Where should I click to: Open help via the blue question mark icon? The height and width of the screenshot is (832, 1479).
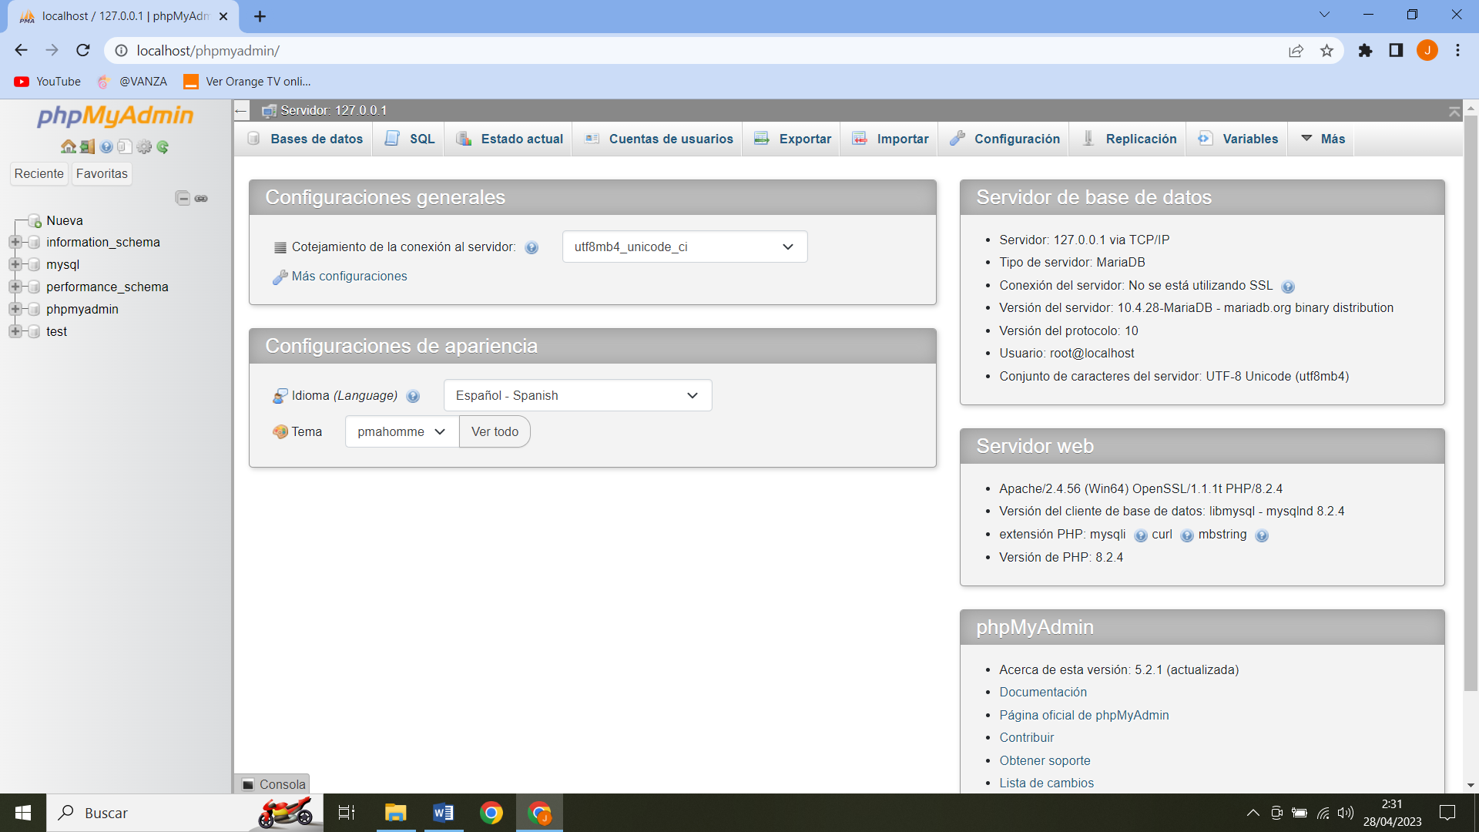[x=106, y=146]
